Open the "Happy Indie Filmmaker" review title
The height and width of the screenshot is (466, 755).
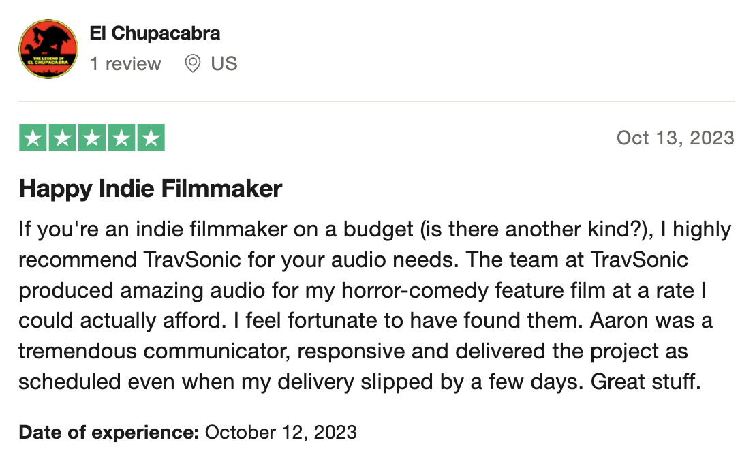coord(151,189)
